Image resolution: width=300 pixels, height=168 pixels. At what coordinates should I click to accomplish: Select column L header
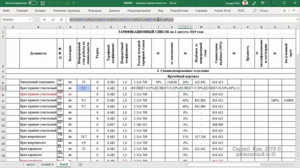pyautogui.click(x=186, y=27)
